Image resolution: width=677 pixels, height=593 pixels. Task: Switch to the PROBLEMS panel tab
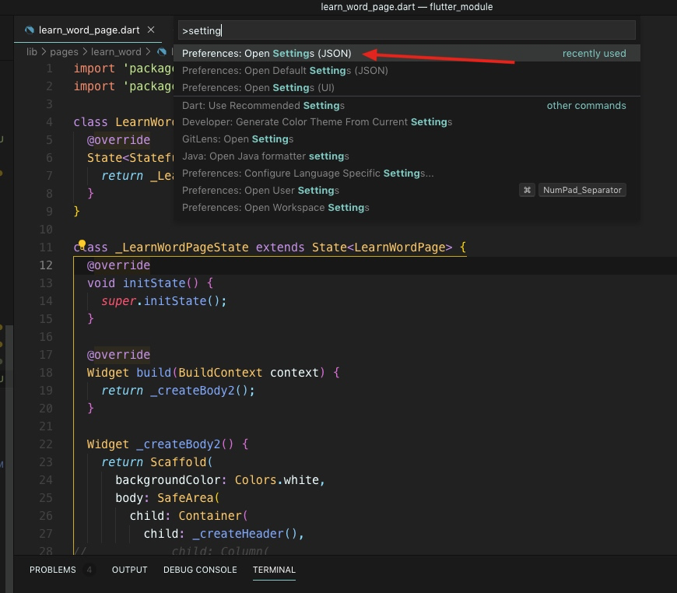coord(53,570)
